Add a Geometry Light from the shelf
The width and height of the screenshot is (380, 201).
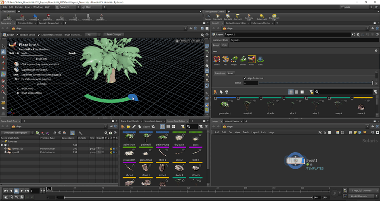[249, 17]
